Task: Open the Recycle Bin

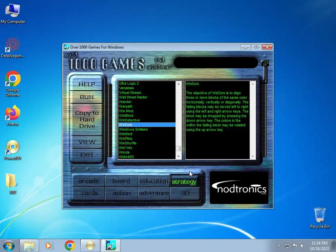Action: click(320, 218)
